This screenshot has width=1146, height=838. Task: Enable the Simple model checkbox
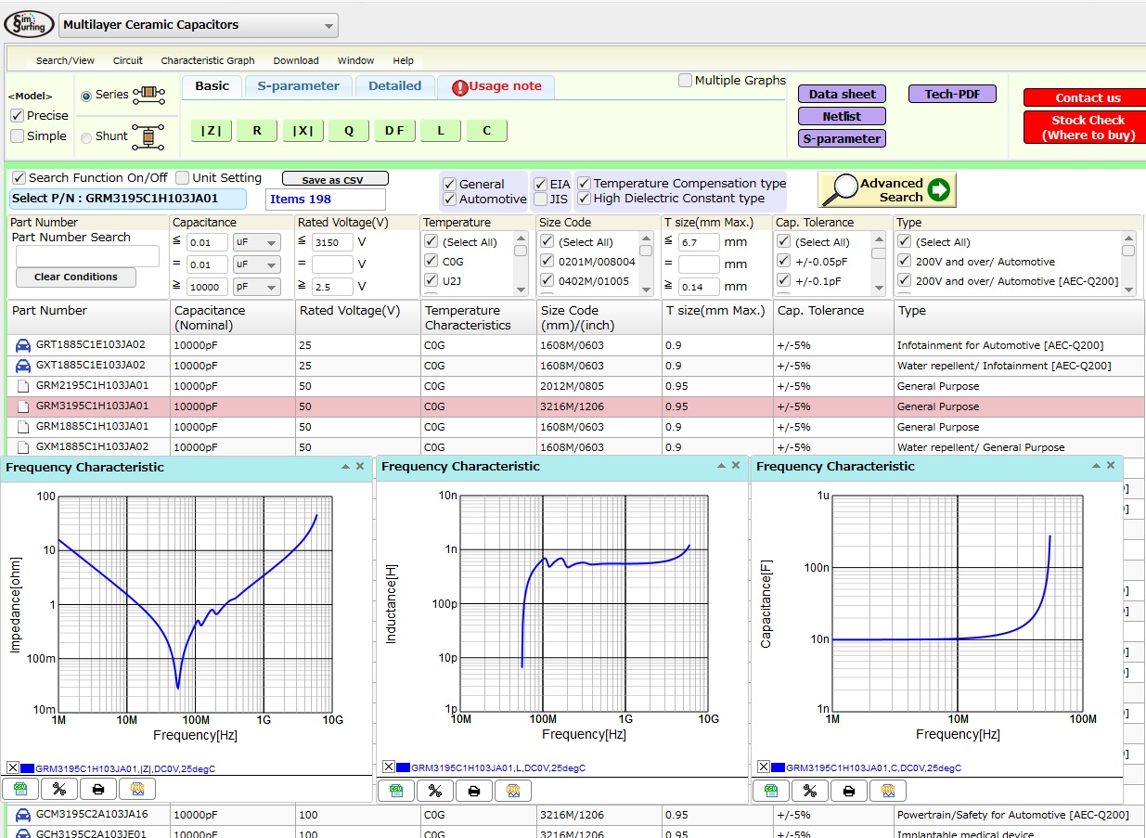18,136
